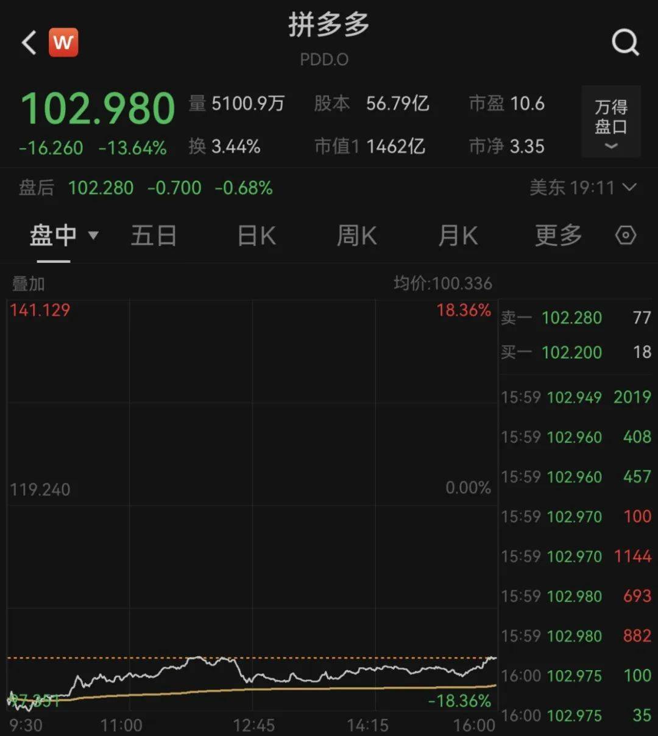
Task: Select the PDD.O ticker symbol
Action: coord(324,59)
